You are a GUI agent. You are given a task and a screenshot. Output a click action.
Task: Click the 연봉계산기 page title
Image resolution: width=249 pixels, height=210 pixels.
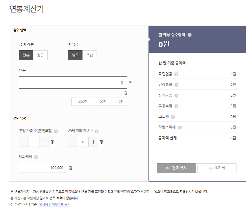[x=27, y=9]
